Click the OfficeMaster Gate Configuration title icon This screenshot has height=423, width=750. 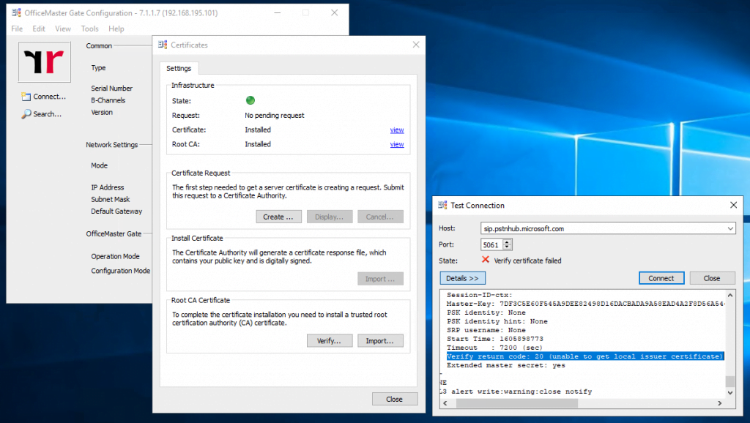[x=17, y=13]
